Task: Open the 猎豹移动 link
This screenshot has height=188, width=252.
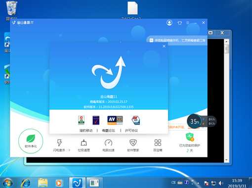Action: point(86,131)
